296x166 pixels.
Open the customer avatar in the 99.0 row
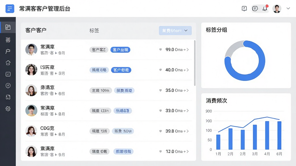31,50
